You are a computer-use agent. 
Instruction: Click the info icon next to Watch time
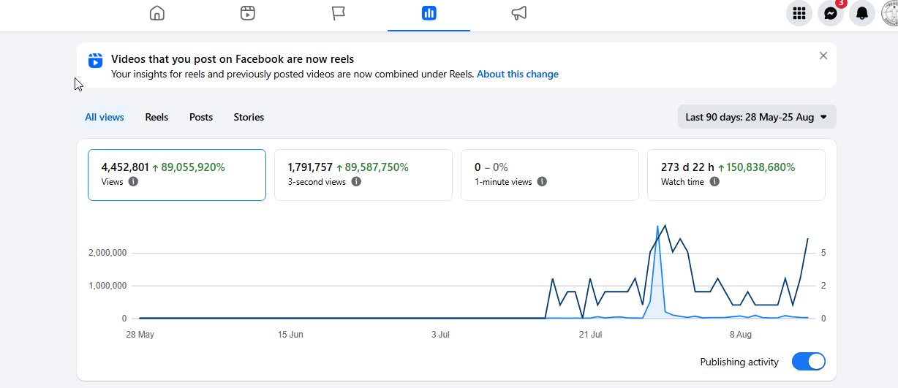click(714, 182)
